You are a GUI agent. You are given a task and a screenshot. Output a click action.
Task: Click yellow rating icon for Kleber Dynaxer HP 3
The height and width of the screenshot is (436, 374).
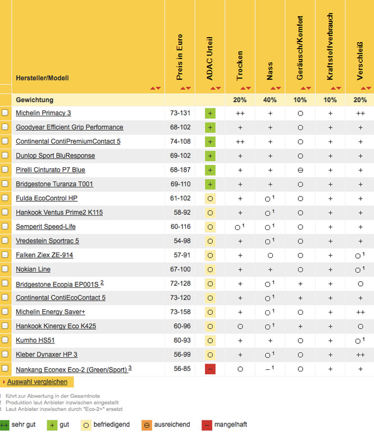210,355
